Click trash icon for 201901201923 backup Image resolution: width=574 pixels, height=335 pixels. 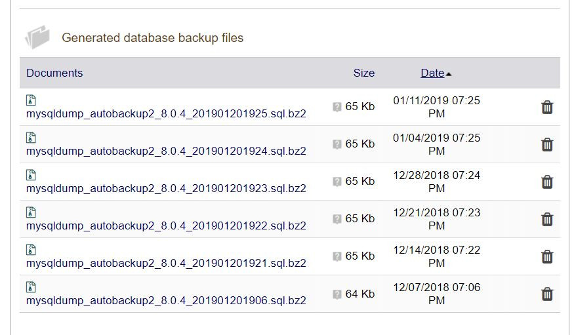tap(547, 182)
